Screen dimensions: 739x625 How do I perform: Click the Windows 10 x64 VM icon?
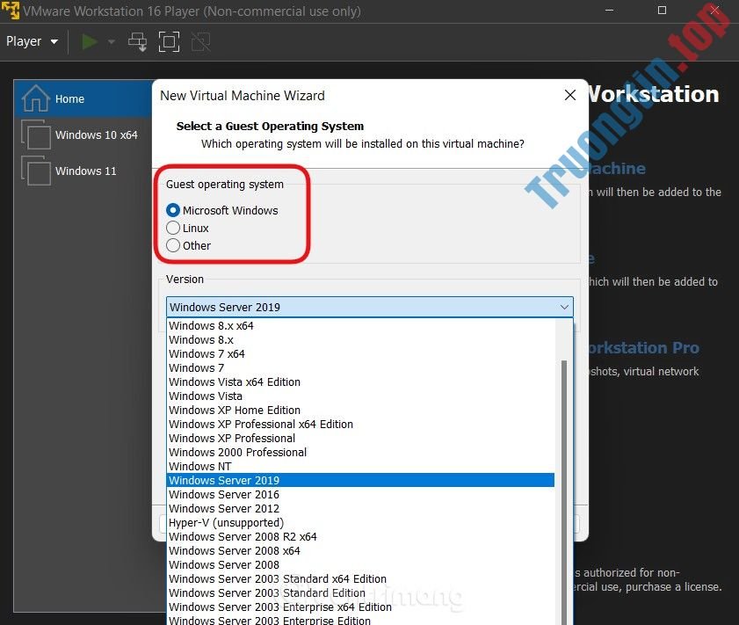(x=35, y=134)
